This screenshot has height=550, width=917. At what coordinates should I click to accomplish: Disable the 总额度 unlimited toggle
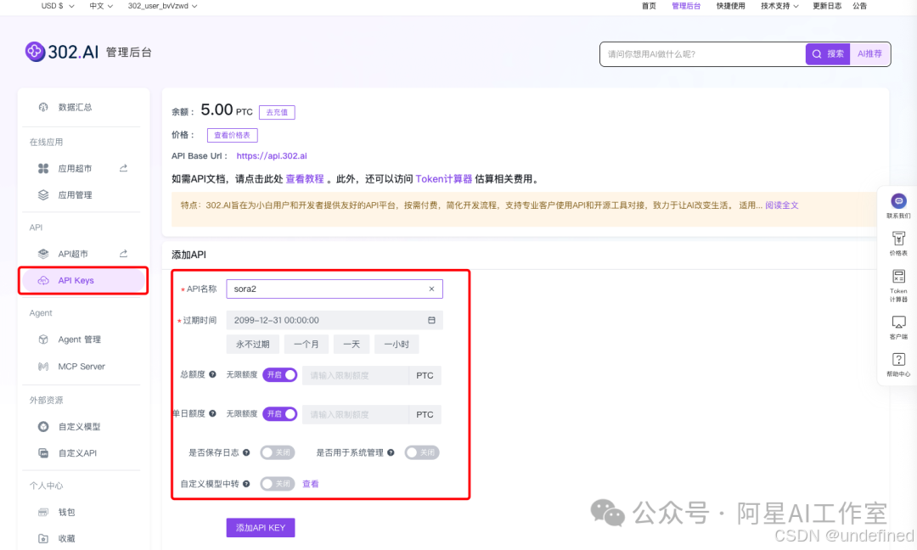pos(280,374)
